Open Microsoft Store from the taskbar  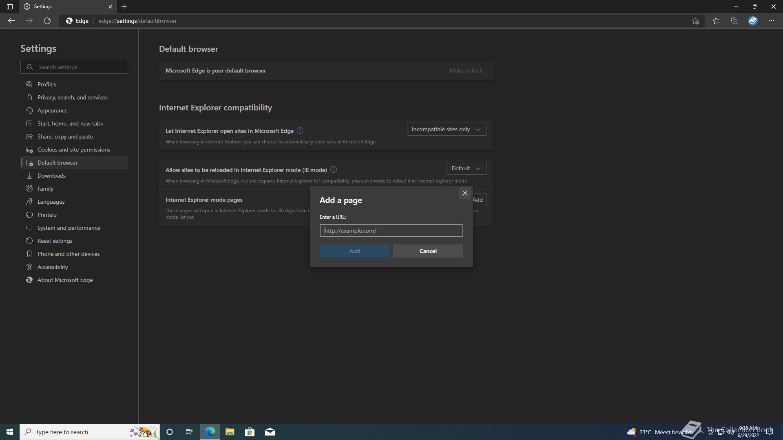tap(250, 432)
